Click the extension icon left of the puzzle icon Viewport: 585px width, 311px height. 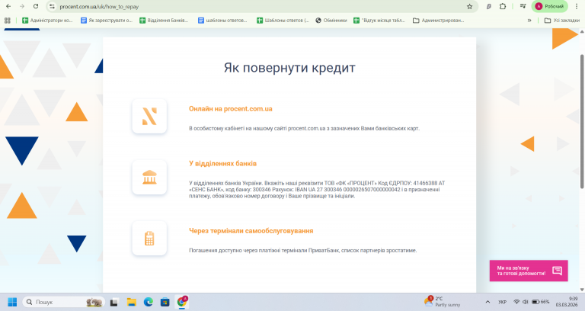489,6
